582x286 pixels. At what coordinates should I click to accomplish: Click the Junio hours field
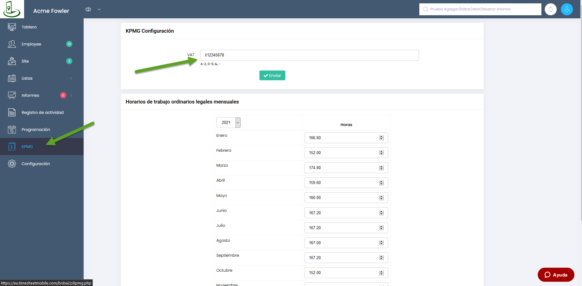point(346,213)
